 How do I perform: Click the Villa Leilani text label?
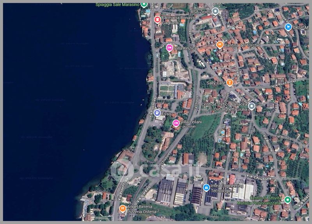[191, 122]
